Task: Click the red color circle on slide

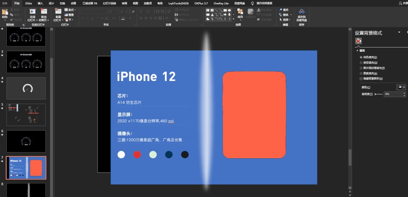Action: [137, 154]
